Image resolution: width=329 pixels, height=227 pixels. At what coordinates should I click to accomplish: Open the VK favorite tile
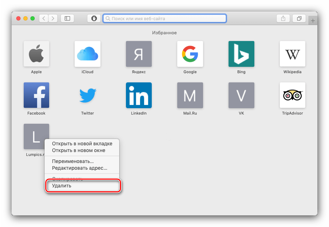[x=241, y=95]
